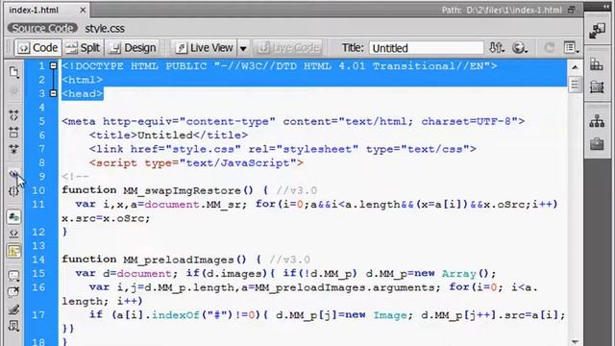Click the link href="style.css" code line
This screenshot has width=615, height=346.
pyautogui.click(x=283, y=149)
